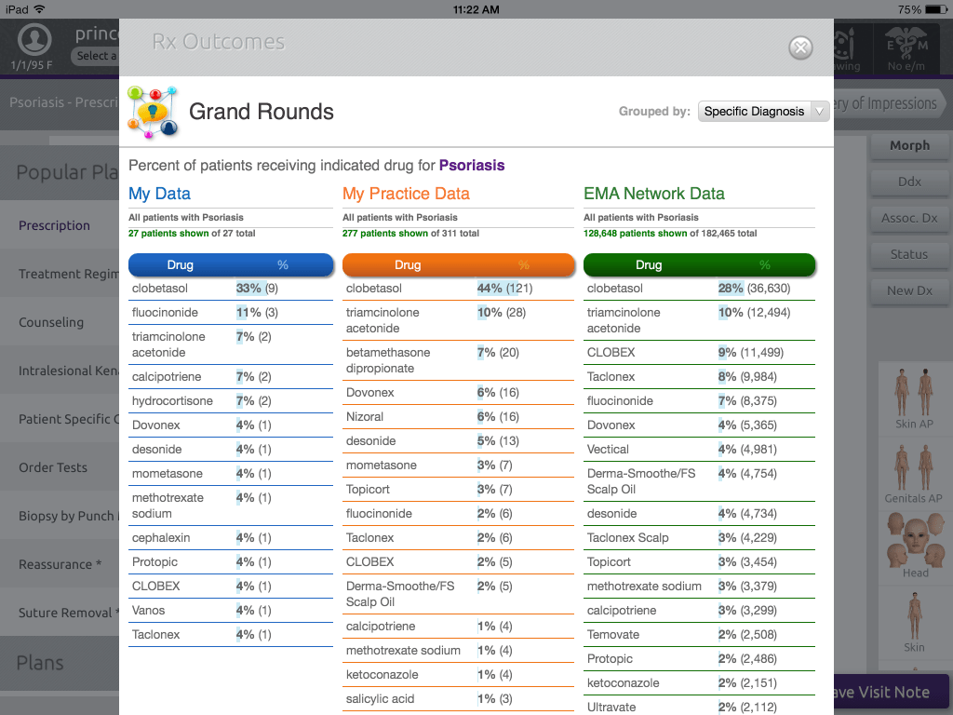Tap the My Practice Data heading

406,194
